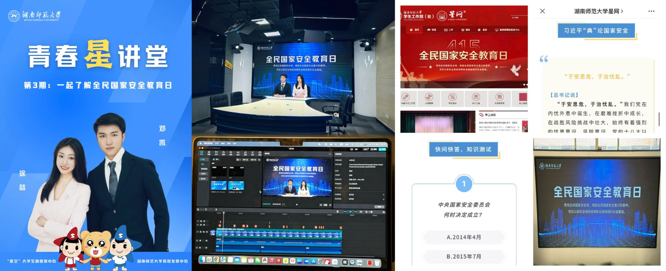Launch WeChat from the macOS dock
Screen dimensions: 666x271
(258, 260)
